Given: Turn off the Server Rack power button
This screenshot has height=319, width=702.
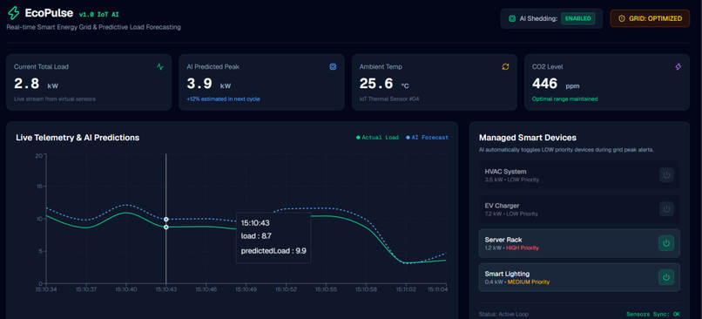Looking at the screenshot, I should [666, 243].
